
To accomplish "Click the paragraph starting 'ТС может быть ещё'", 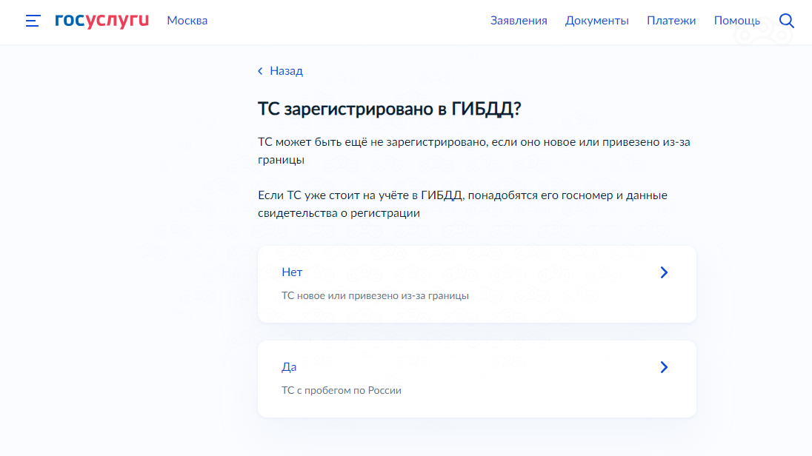I will [473, 150].
